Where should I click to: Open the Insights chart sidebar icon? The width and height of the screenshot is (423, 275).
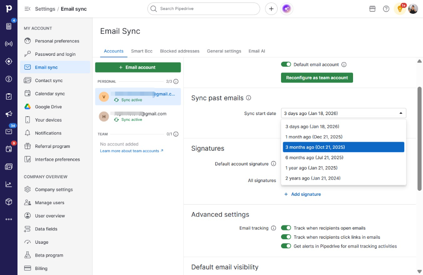9,184
